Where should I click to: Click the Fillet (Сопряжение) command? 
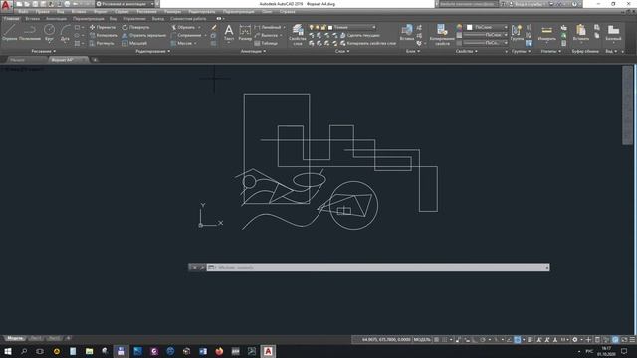[x=186, y=36]
